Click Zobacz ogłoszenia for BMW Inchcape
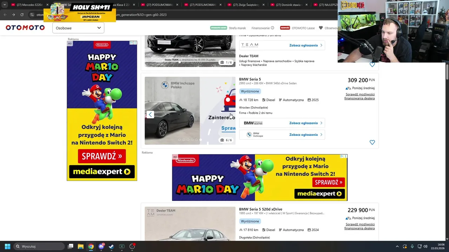 click(x=306, y=135)
